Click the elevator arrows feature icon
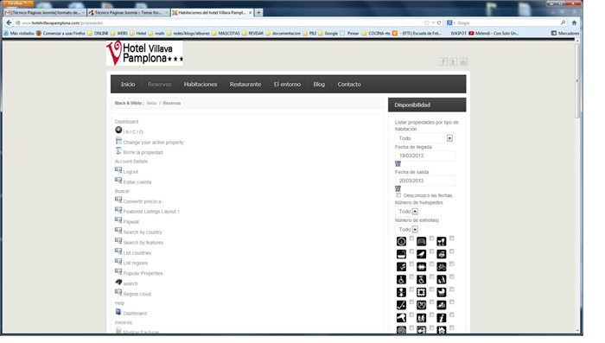 click(x=401, y=292)
